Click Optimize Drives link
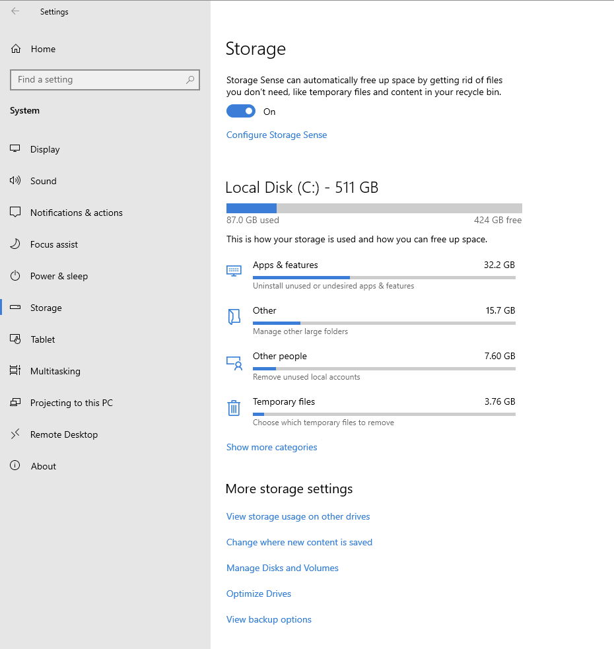The width and height of the screenshot is (614, 649). [x=258, y=594]
